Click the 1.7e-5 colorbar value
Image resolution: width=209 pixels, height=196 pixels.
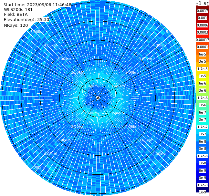click(203, 69)
